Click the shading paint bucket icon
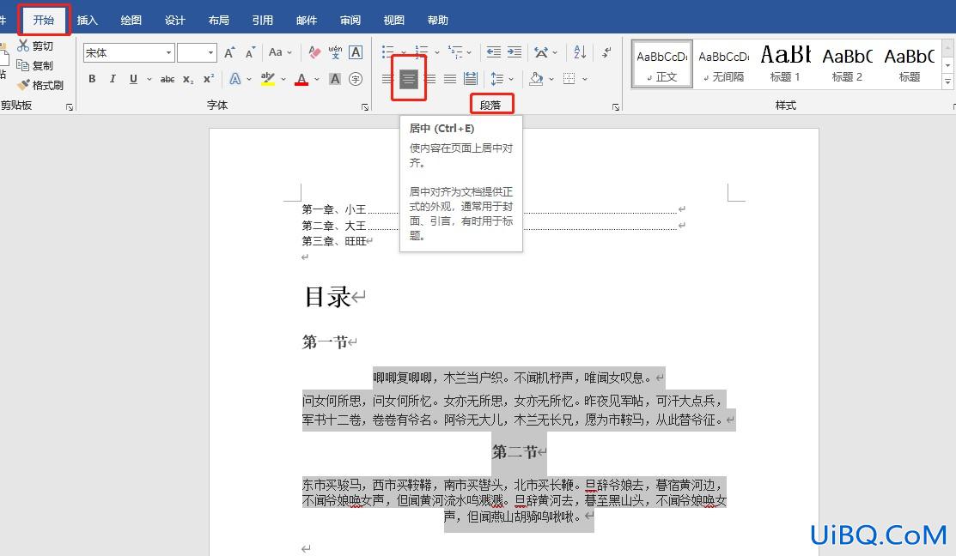956x556 pixels. pyautogui.click(x=536, y=79)
